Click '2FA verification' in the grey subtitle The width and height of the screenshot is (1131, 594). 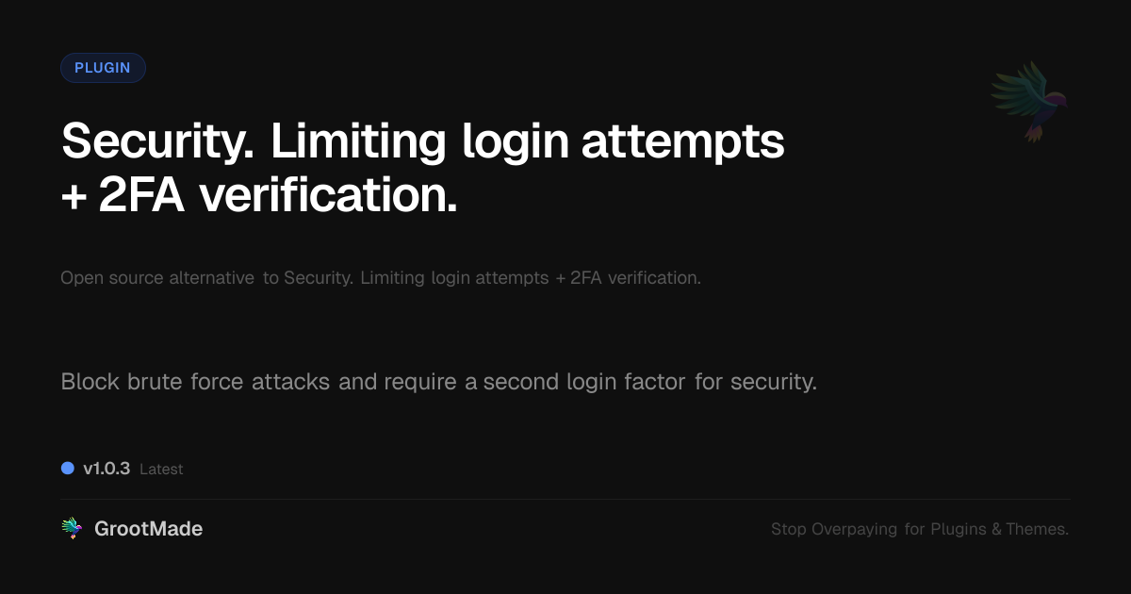coord(635,278)
